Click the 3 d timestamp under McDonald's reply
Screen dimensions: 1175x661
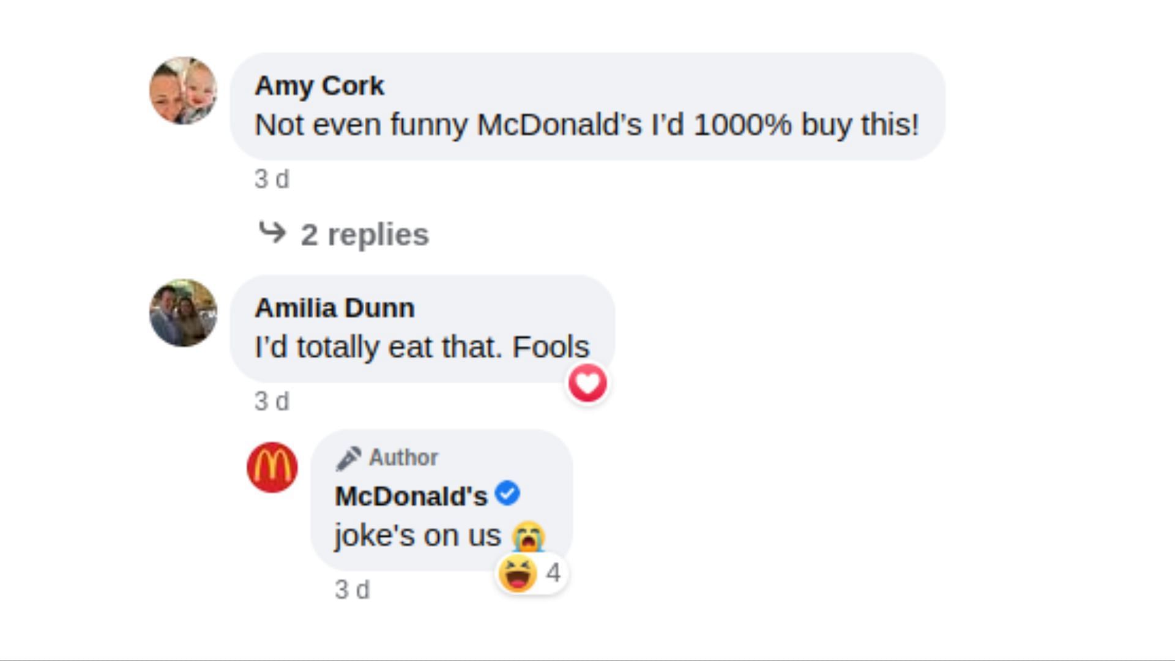click(352, 590)
